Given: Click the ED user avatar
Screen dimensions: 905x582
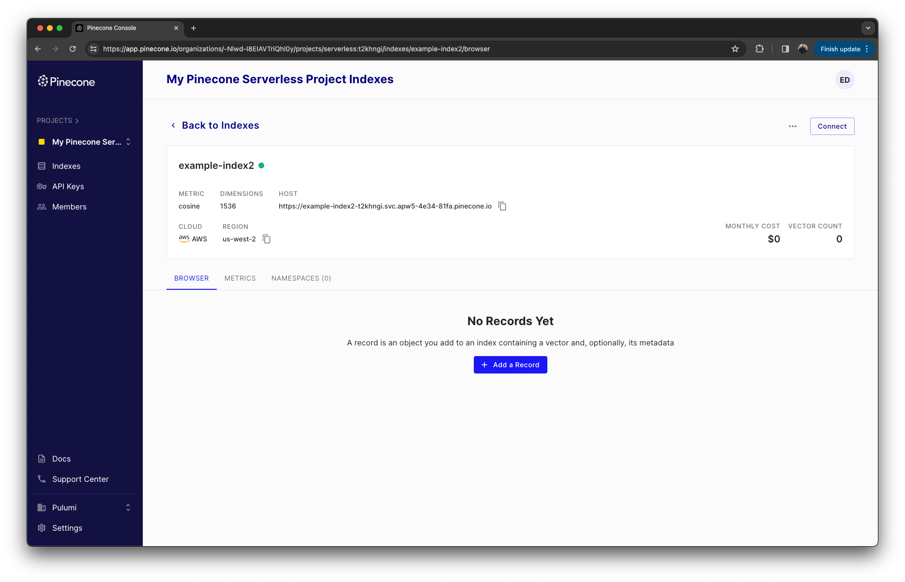Looking at the screenshot, I should [x=845, y=80].
